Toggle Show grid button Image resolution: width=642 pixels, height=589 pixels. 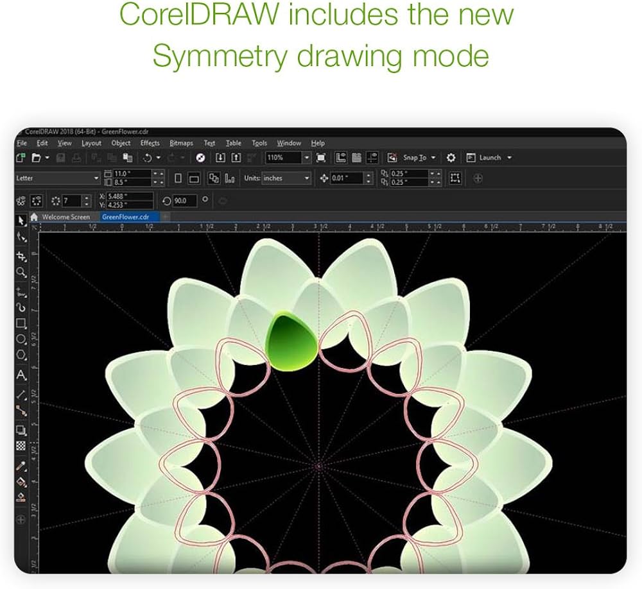356,158
